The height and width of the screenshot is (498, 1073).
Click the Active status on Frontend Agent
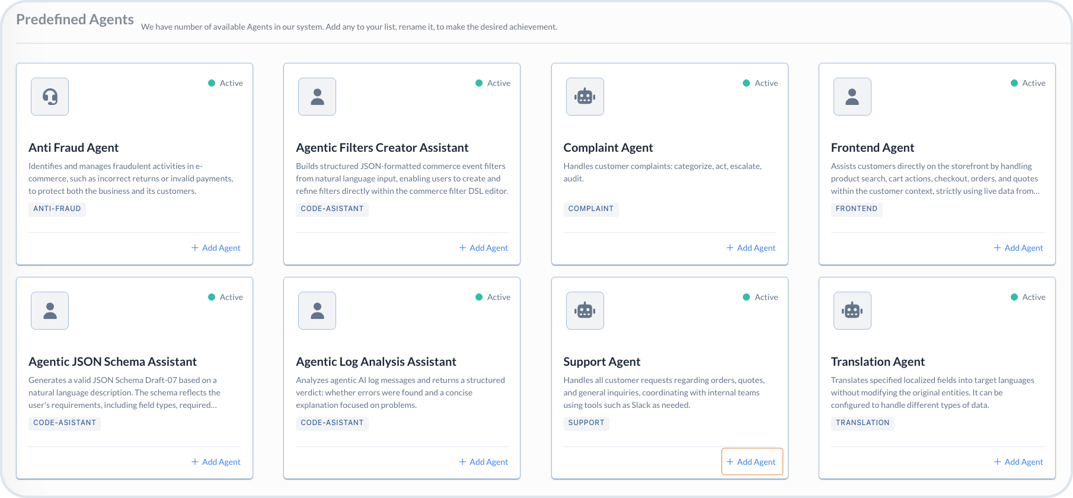click(1028, 83)
